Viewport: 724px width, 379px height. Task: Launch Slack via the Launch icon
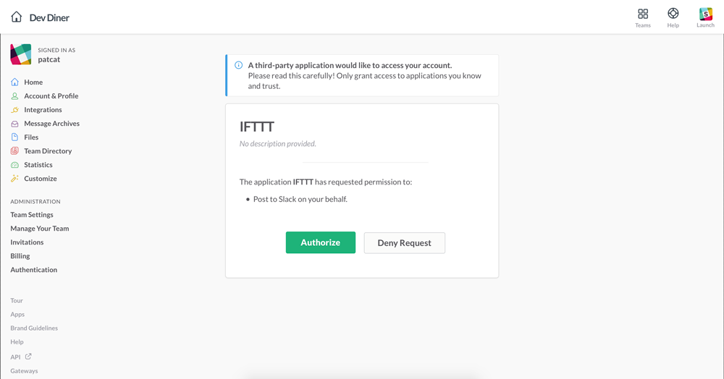point(705,14)
